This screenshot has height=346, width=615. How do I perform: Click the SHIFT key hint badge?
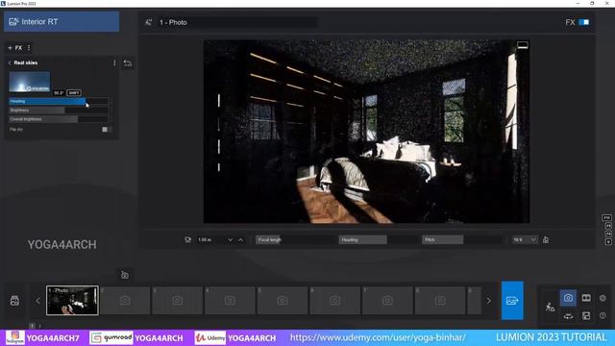(x=74, y=93)
